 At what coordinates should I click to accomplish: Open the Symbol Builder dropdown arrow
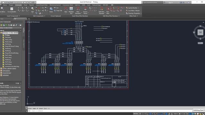pyautogui.click(x=139, y=8)
